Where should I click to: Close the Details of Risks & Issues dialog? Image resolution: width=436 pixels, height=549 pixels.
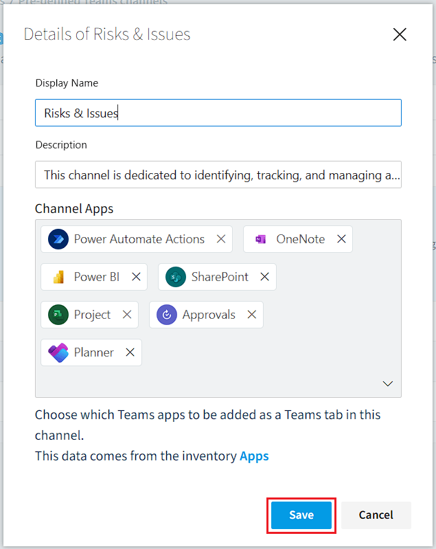[x=400, y=34]
